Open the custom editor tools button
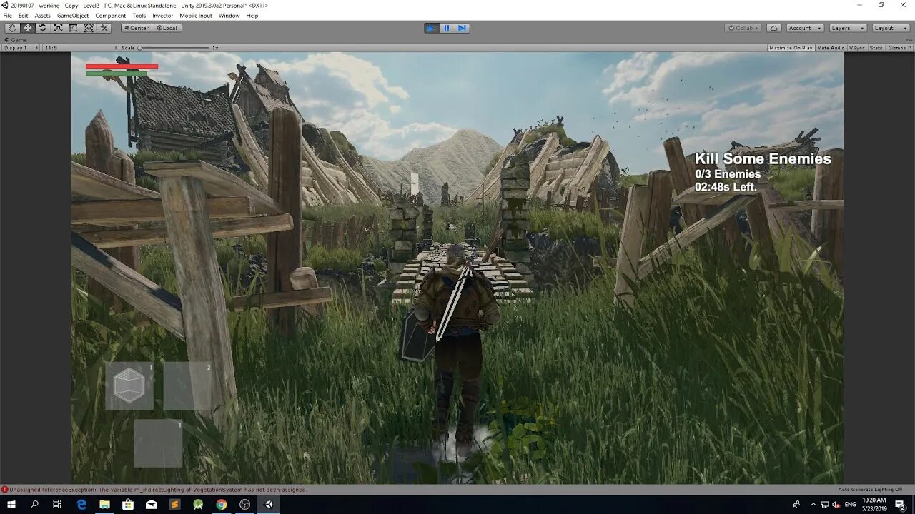The height and width of the screenshot is (514, 915). tap(104, 28)
